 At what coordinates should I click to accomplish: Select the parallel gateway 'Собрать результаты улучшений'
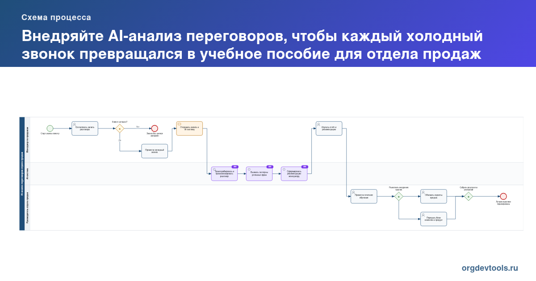click(x=469, y=196)
